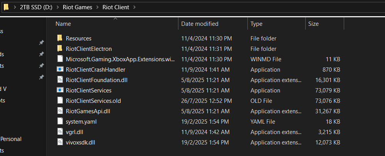Image resolution: width=385 pixels, height=156 pixels.
Task: Click the YAML File type cell
Action: pos(263,122)
